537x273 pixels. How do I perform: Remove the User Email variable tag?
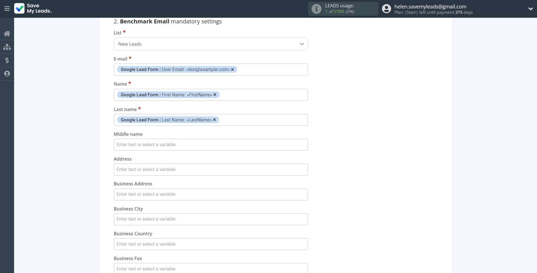(232, 70)
